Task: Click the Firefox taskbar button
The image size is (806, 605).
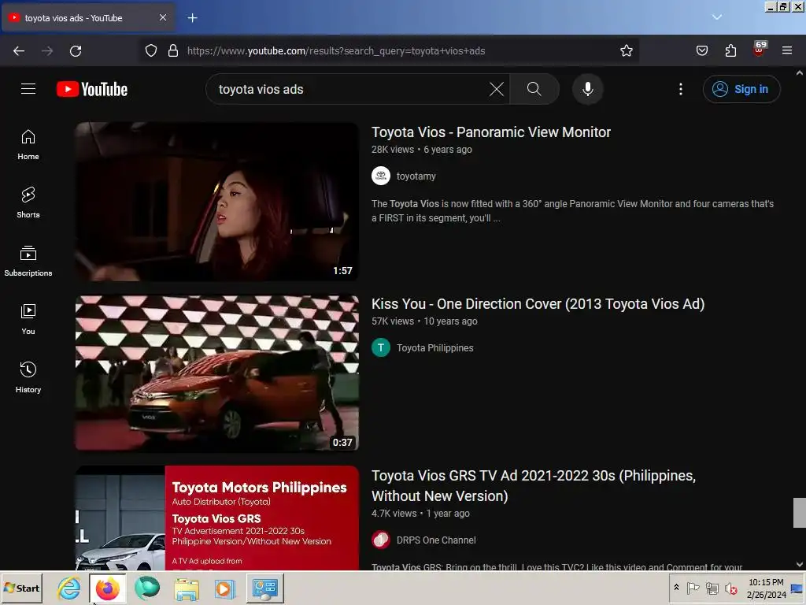Action: click(107, 588)
